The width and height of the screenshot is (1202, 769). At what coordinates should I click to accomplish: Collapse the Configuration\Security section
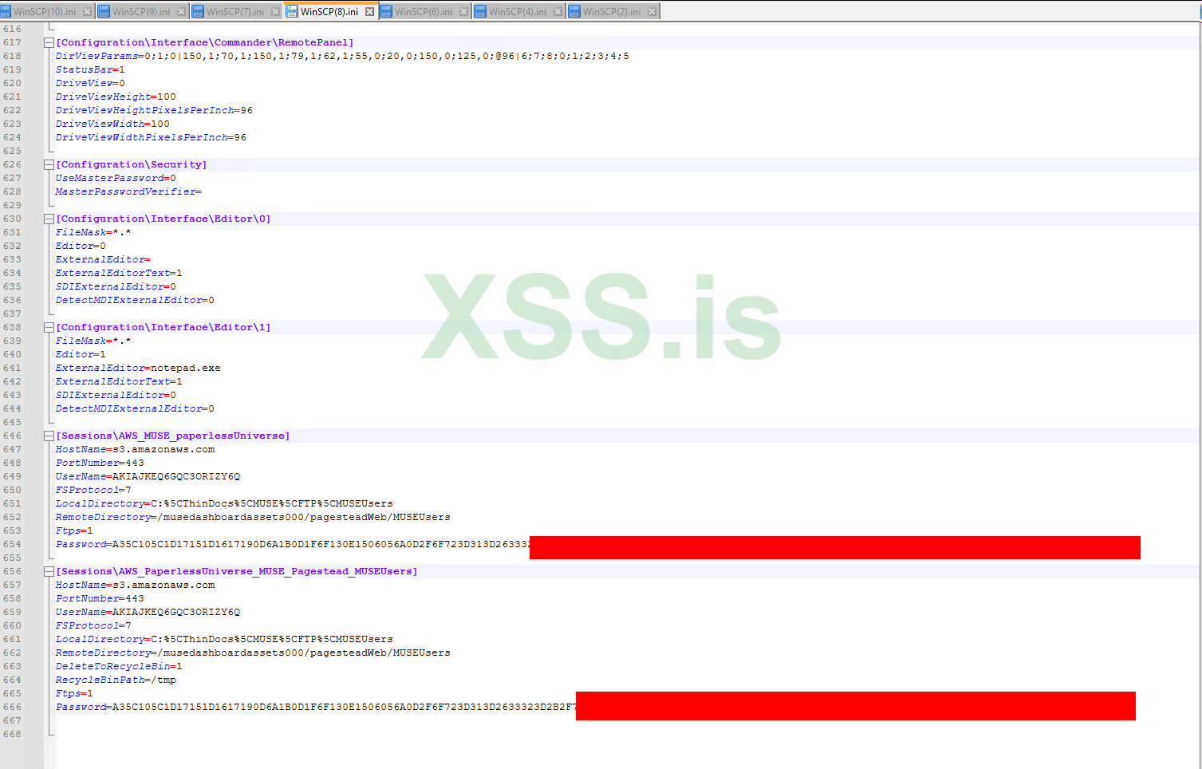point(48,164)
